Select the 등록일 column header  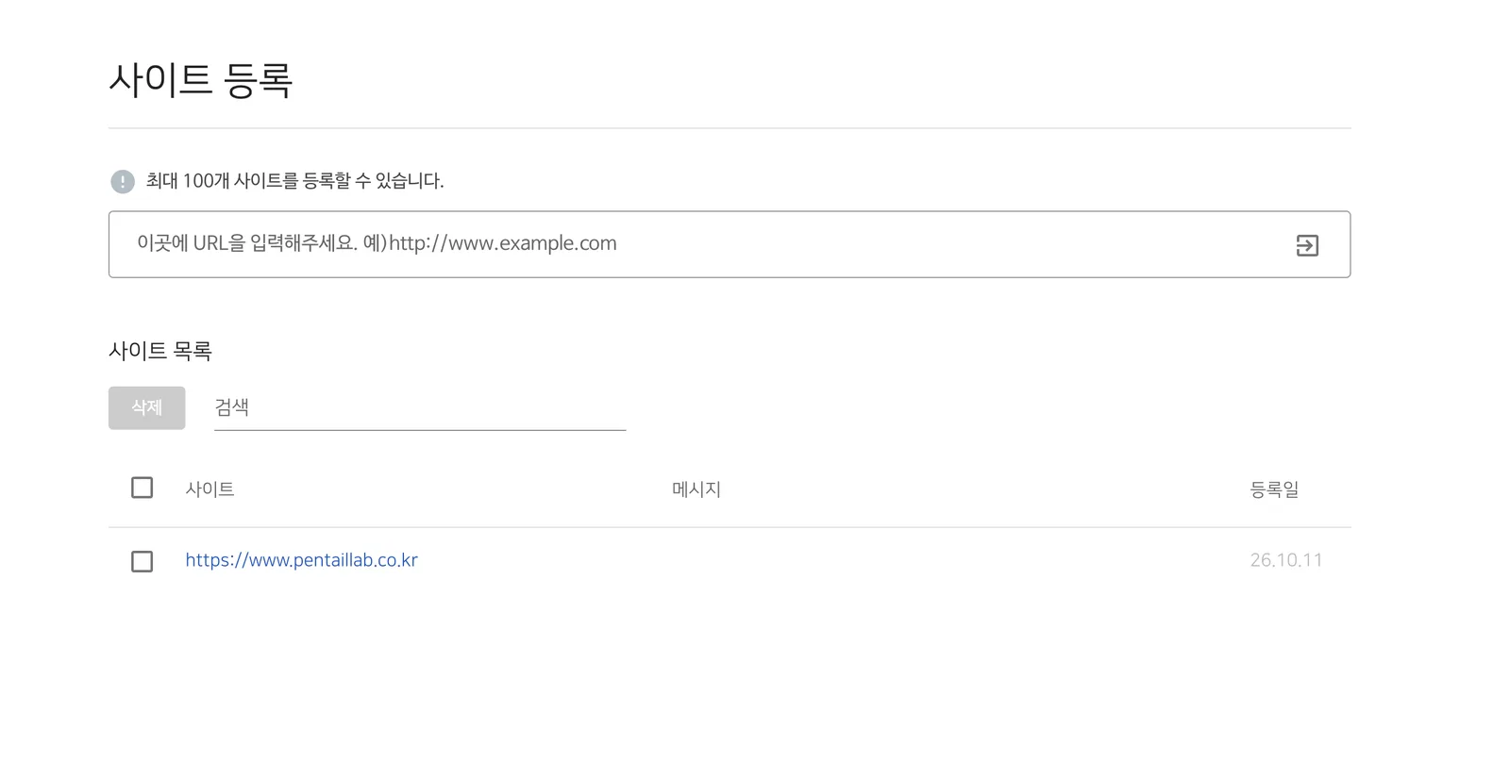point(1274,489)
